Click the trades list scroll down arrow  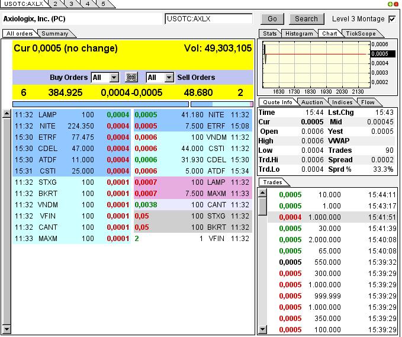coord(262,329)
